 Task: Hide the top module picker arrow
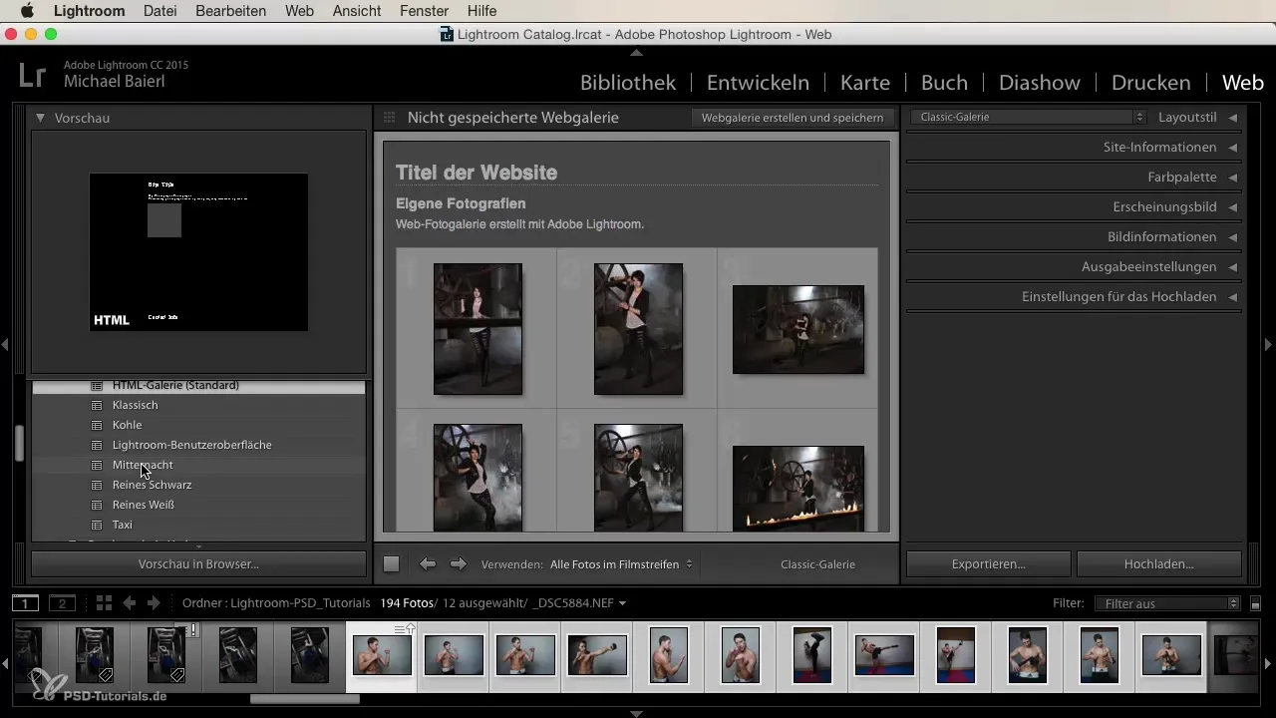(x=637, y=51)
